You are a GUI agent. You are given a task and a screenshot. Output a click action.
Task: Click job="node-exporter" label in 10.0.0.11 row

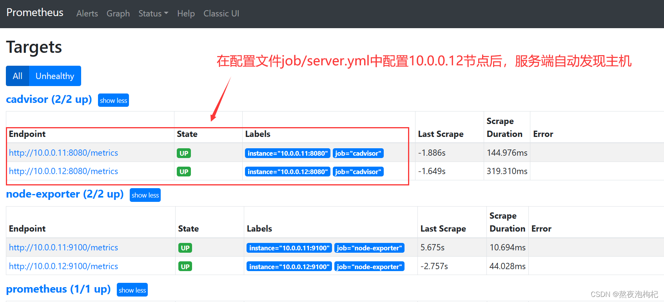coord(369,248)
